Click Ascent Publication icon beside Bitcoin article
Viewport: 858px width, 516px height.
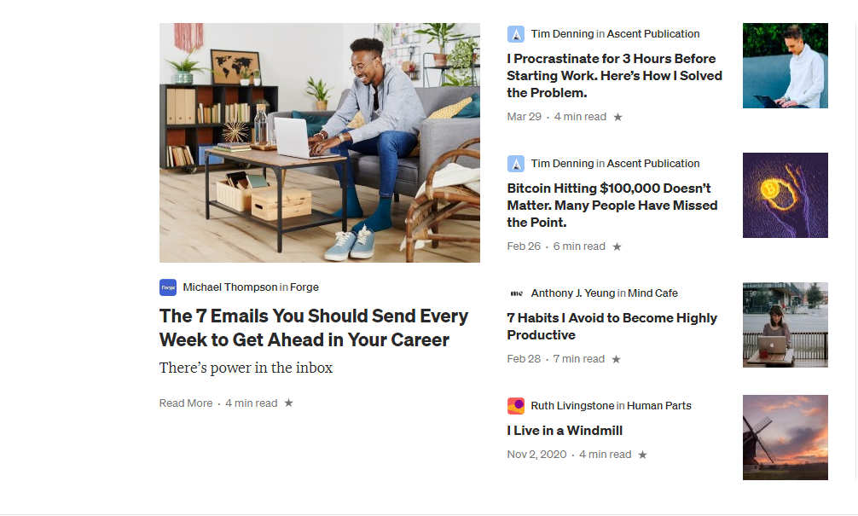tap(515, 164)
